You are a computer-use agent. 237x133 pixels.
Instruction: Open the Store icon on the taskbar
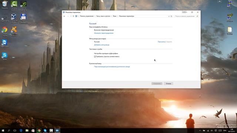pyautogui.click(x=33, y=130)
